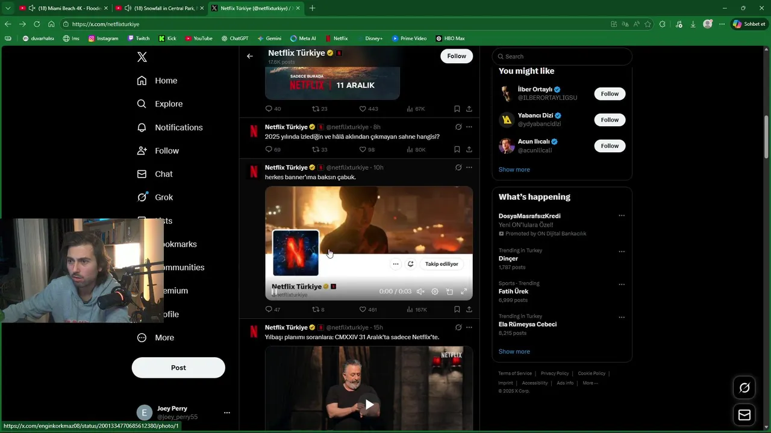Follow Acun Ilıcalı
The width and height of the screenshot is (771, 433).
[610, 146]
